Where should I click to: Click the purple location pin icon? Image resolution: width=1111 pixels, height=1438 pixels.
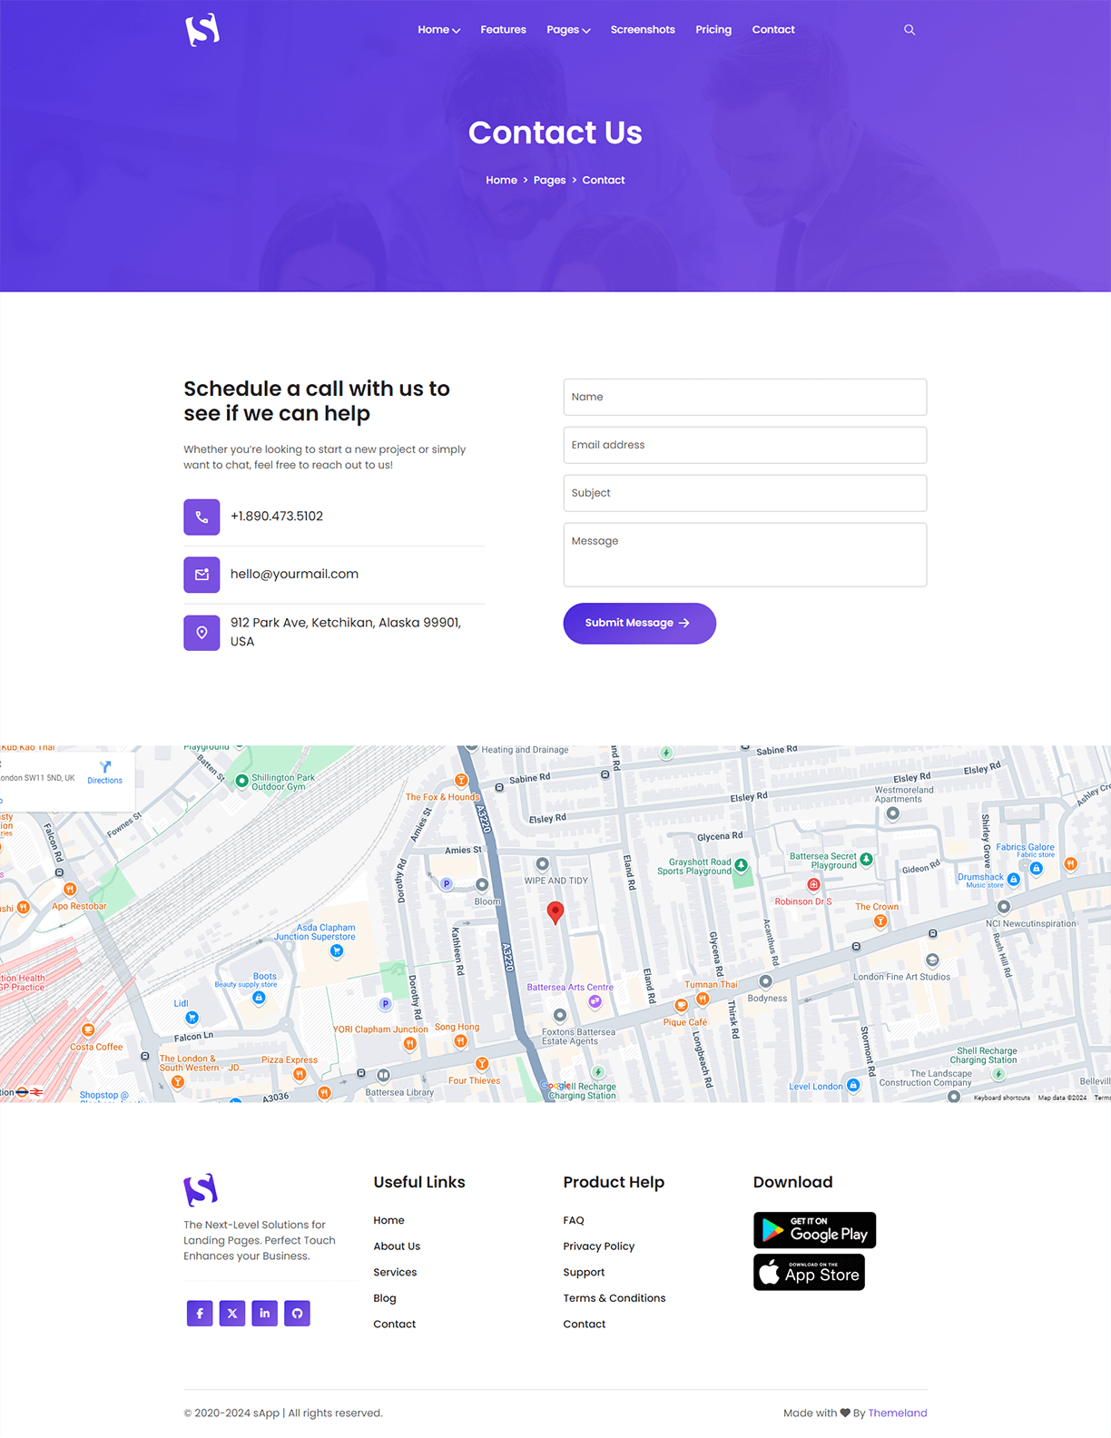coord(202,633)
